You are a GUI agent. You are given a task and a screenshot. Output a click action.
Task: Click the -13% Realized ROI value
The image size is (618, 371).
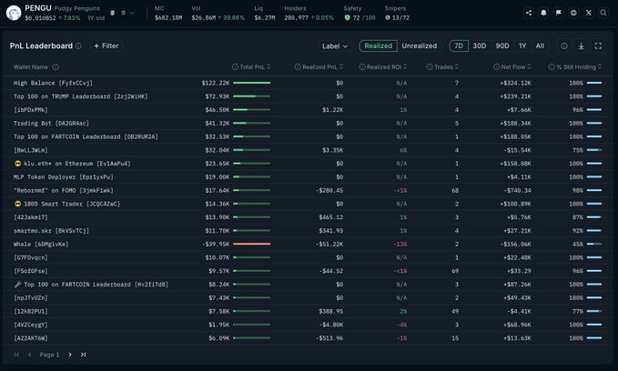click(400, 245)
